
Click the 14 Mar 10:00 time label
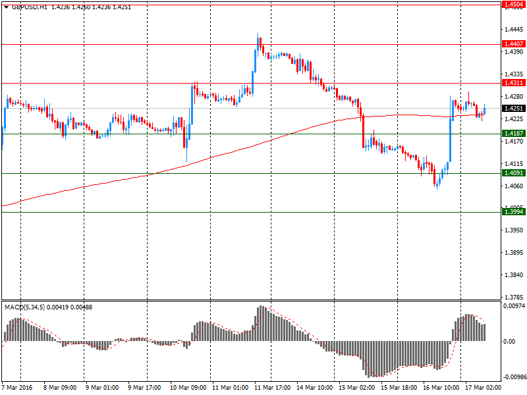click(315, 387)
